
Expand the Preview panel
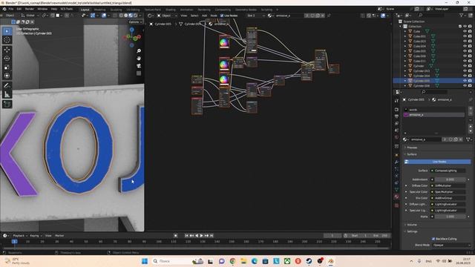412,148
